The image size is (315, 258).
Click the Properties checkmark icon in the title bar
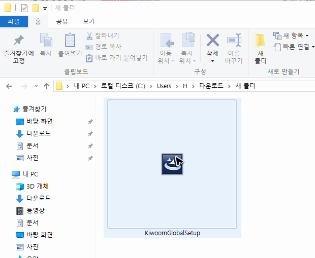point(24,8)
